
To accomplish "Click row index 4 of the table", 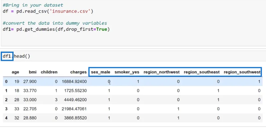I will click(x=6, y=118).
